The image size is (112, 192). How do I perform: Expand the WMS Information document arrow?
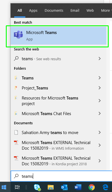click(99, 145)
